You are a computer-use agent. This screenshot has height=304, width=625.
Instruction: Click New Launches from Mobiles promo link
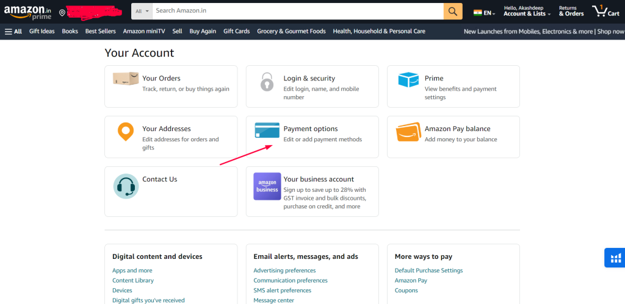pos(544,31)
